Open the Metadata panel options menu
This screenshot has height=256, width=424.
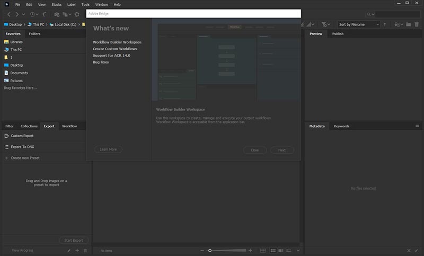point(417,126)
